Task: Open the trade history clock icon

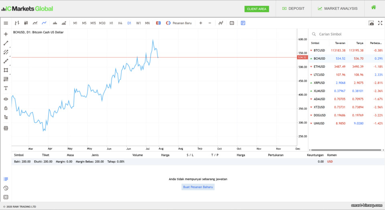Action: [6, 188]
